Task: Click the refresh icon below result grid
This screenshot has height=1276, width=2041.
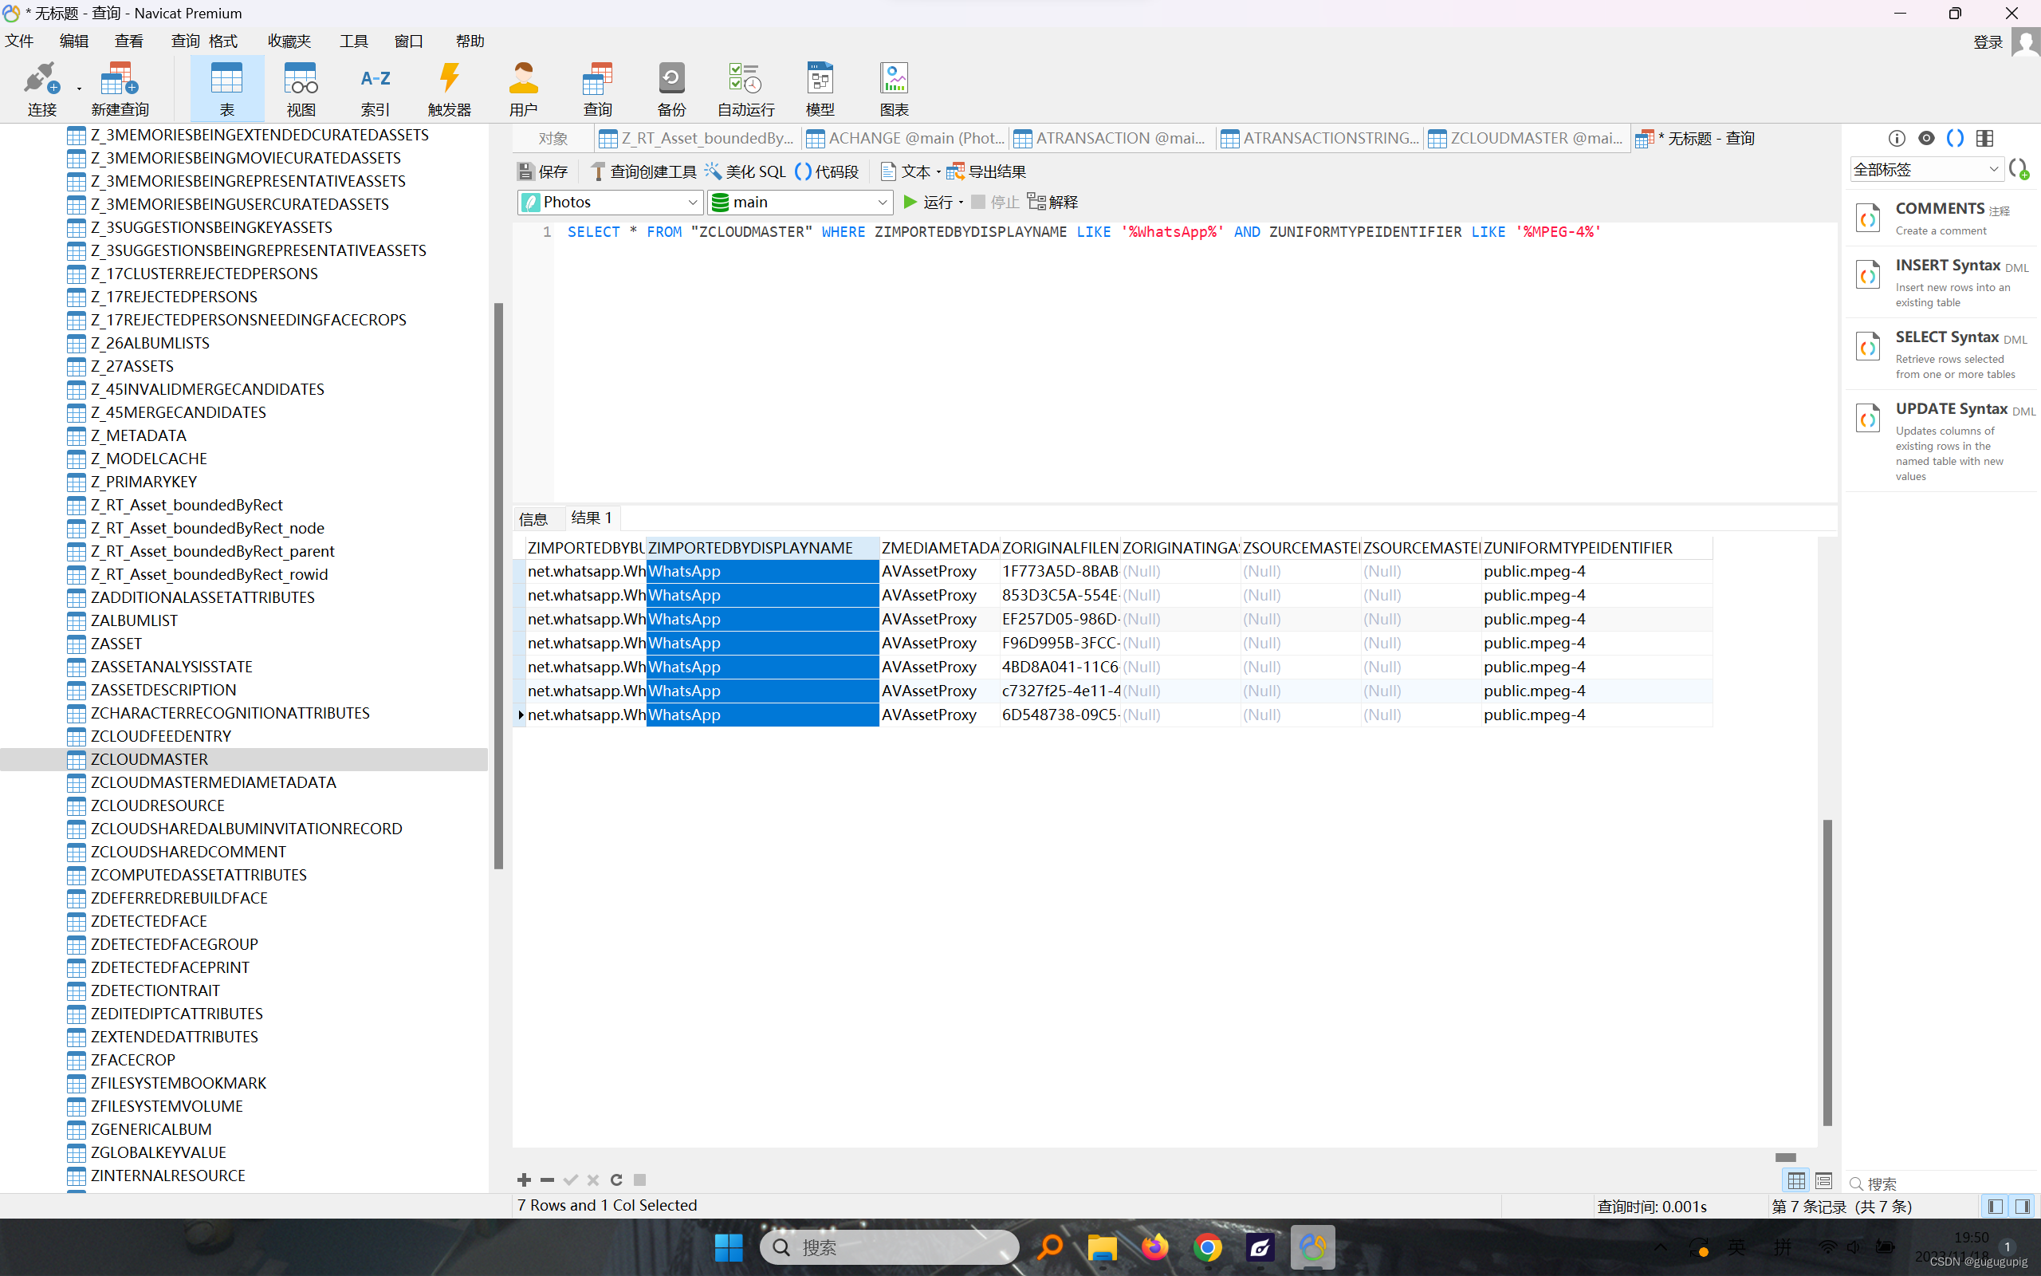Action: click(x=616, y=1180)
